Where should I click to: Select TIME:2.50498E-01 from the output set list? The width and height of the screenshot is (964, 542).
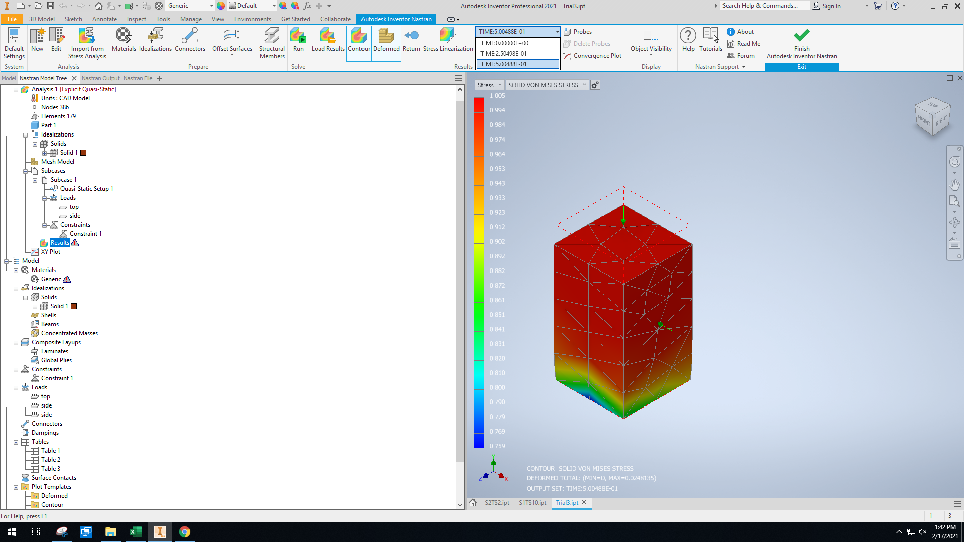(x=504, y=53)
